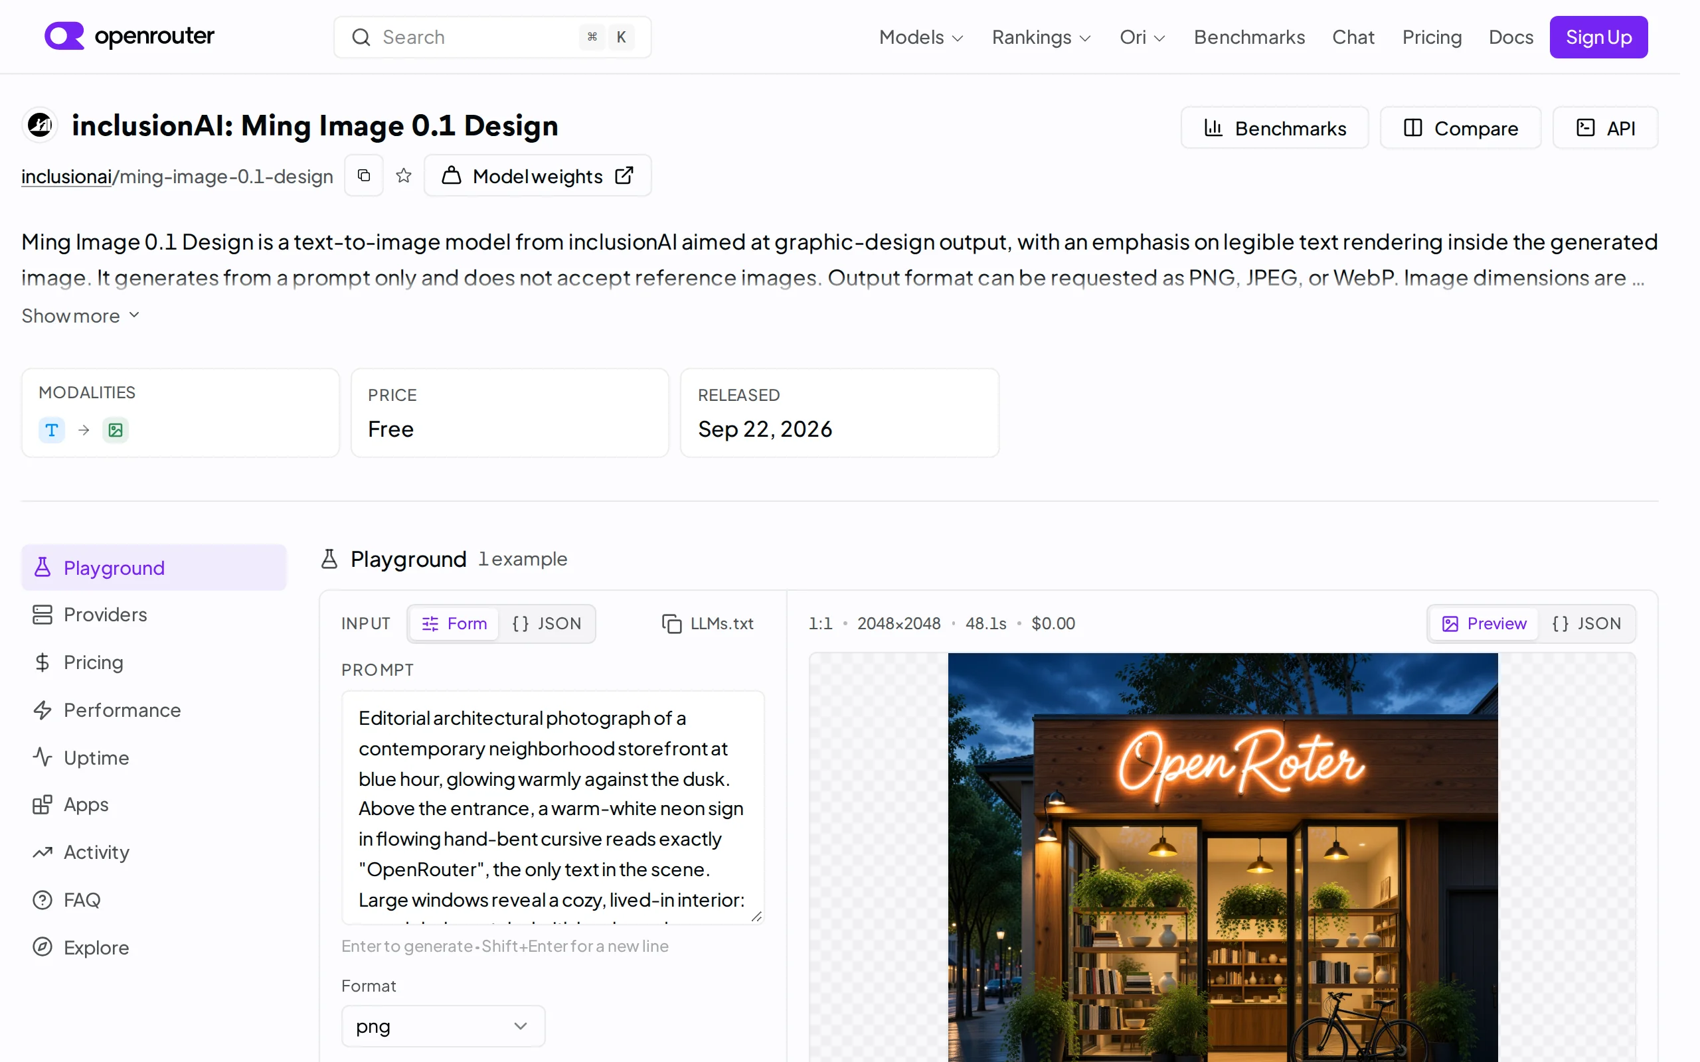Click the Activity trend icon
This screenshot has width=1700, height=1062.
tap(43, 852)
